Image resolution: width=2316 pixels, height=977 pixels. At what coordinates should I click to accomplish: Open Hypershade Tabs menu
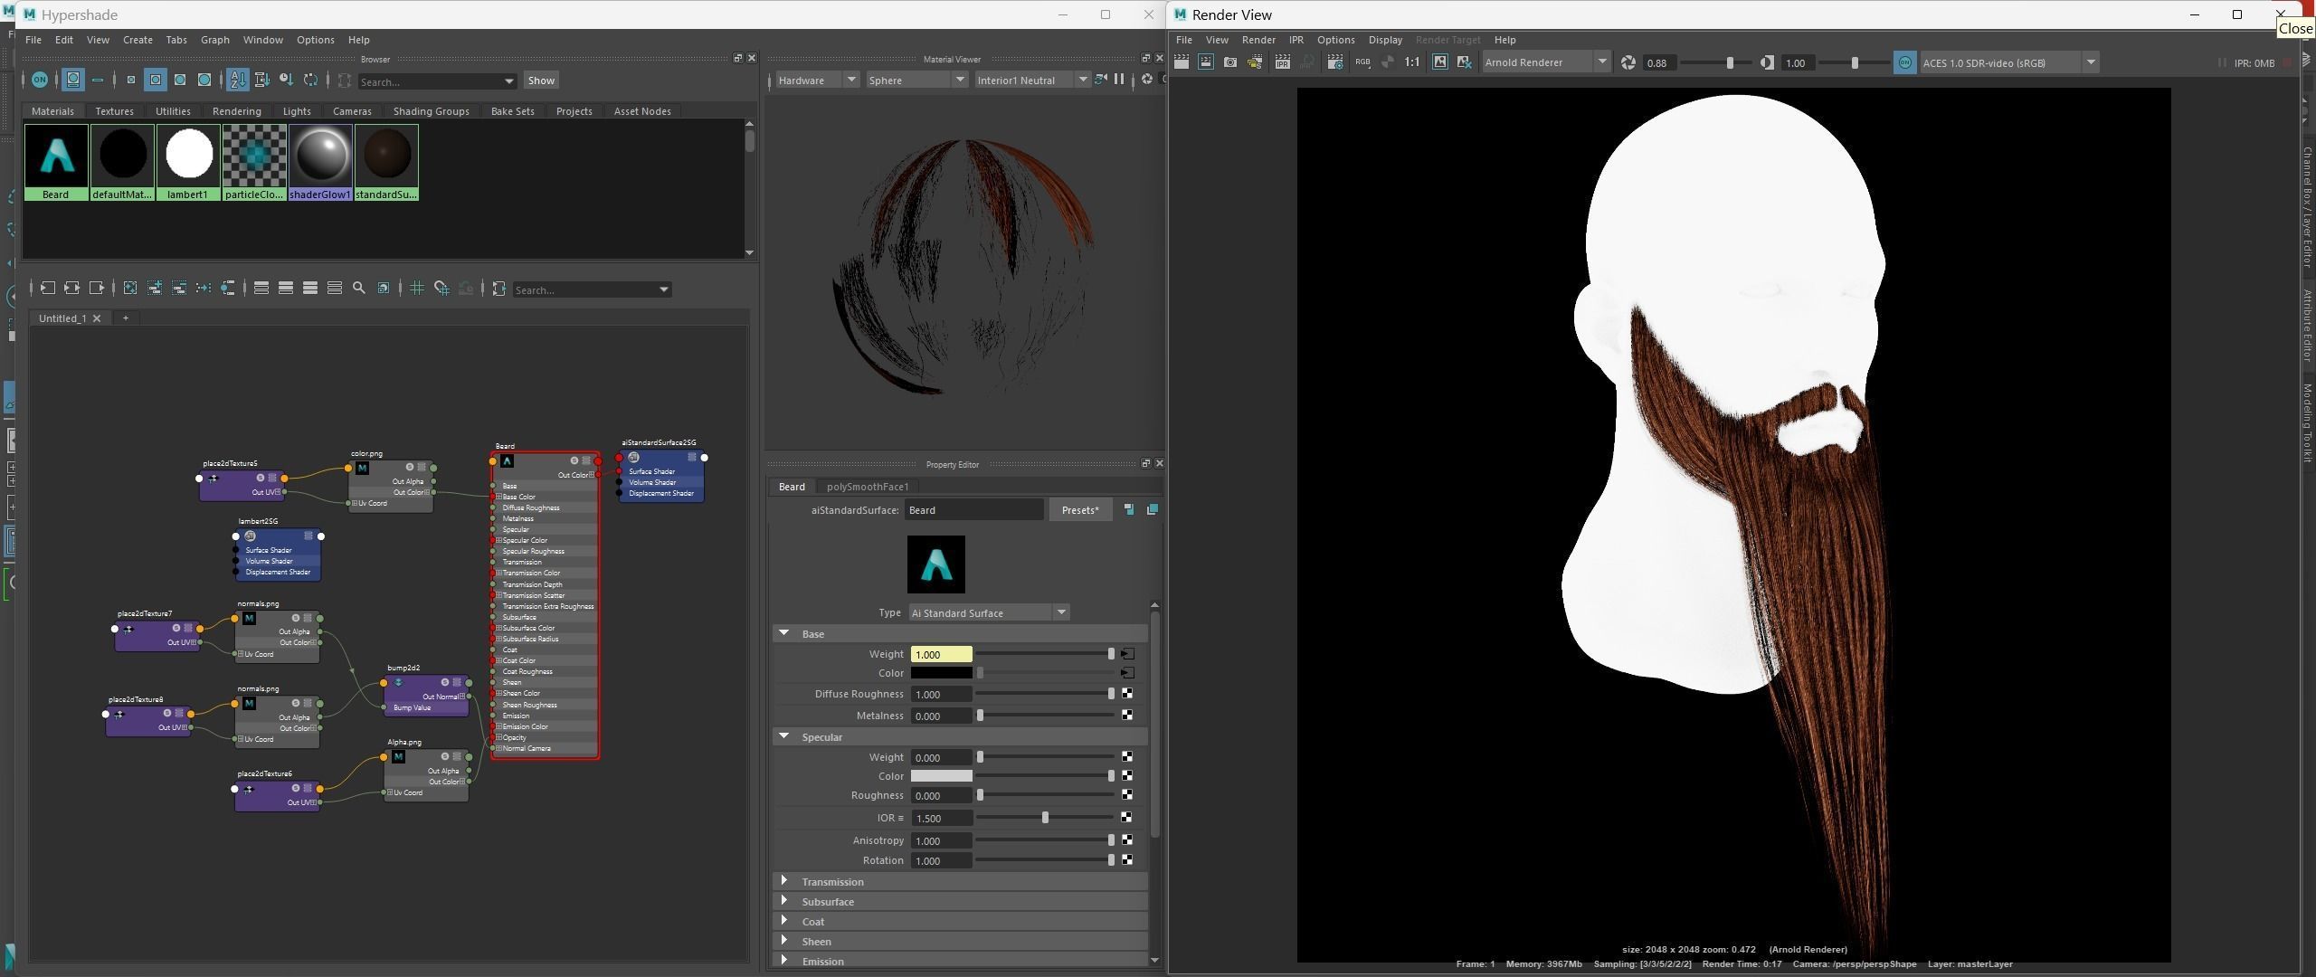point(176,40)
